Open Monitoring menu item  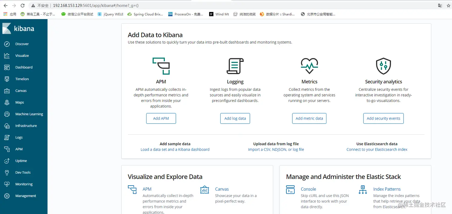point(24,184)
